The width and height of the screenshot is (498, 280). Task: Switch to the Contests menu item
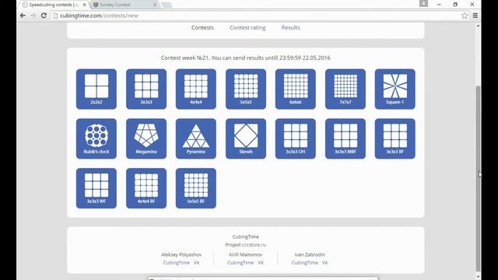tap(202, 28)
